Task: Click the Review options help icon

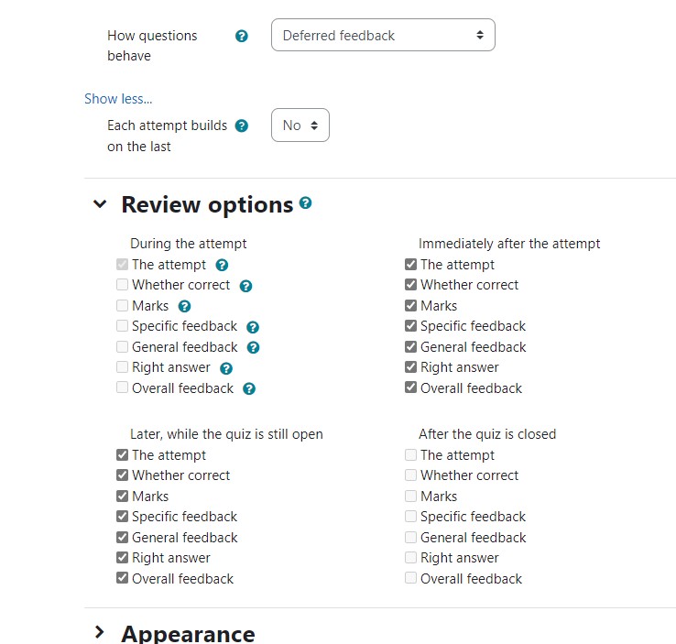Action: (x=305, y=202)
